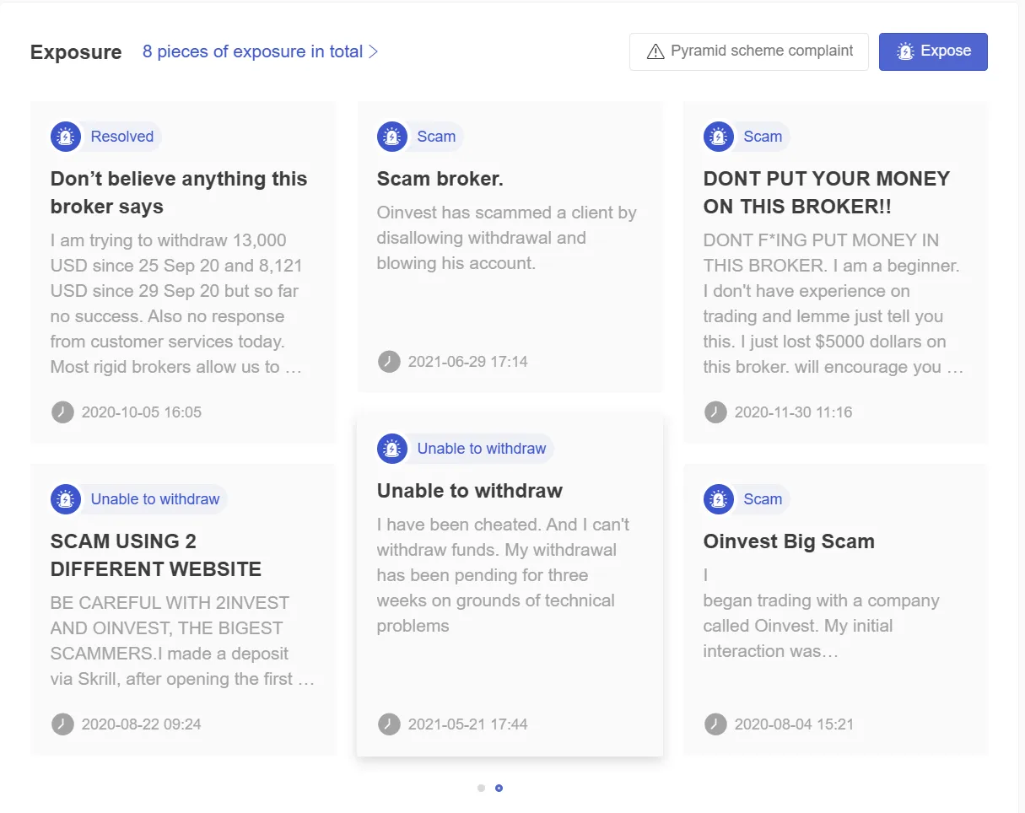Click clock icon next to 2021-05-21 17:44
The width and height of the screenshot is (1025, 813).
[389, 724]
